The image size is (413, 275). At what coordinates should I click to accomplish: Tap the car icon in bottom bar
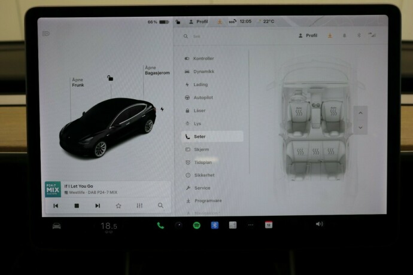tap(57, 226)
